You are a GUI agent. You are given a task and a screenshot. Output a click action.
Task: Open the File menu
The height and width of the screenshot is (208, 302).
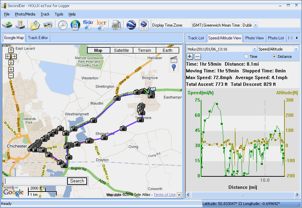click(7, 14)
